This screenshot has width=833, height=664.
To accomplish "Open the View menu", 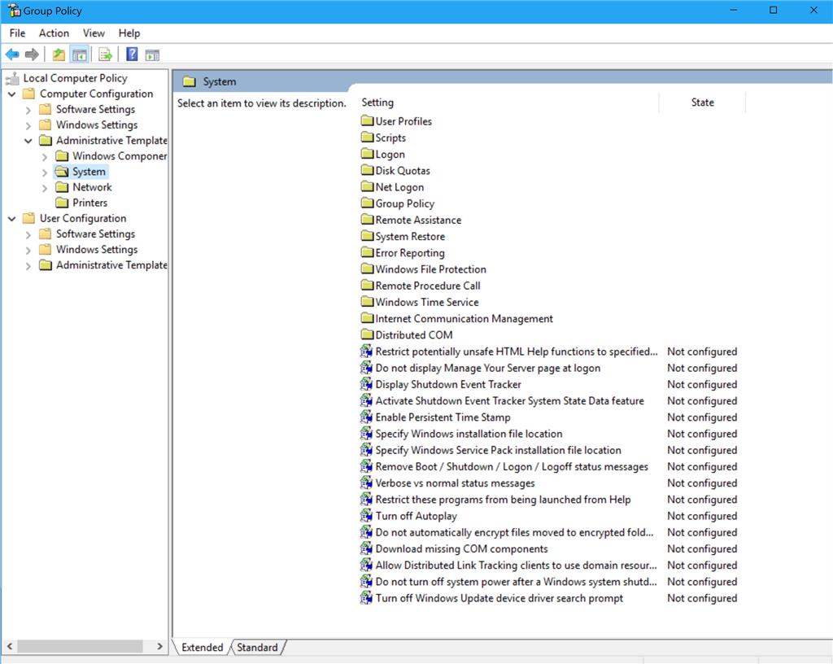I will click(94, 33).
